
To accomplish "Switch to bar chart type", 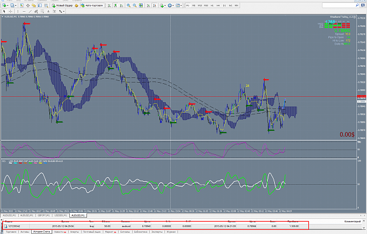I will pyautogui.click(x=109, y=5).
